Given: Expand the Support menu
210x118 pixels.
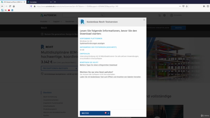Looking at the screenshot, I should [x=57, y=22].
